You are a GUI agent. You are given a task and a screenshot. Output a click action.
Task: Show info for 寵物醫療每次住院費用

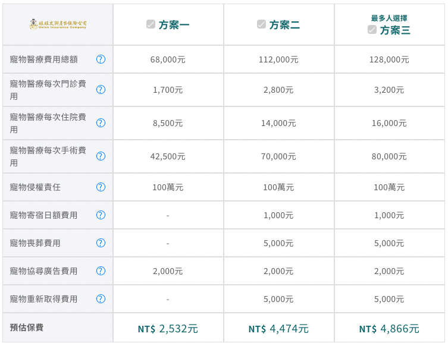coord(101,123)
